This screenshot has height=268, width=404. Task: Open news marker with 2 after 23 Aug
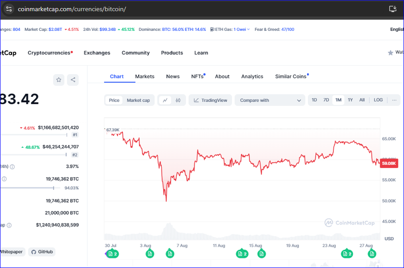click(x=347, y=254)
